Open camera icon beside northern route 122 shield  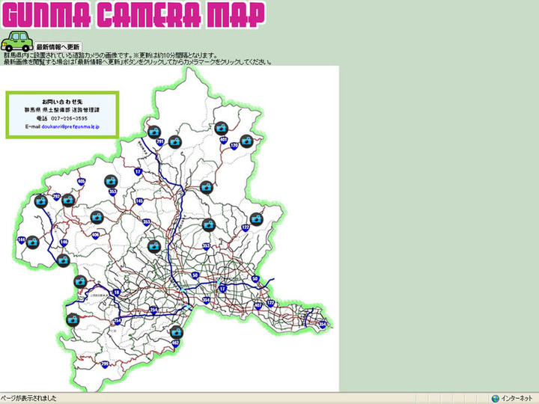(x=257, y=218)
